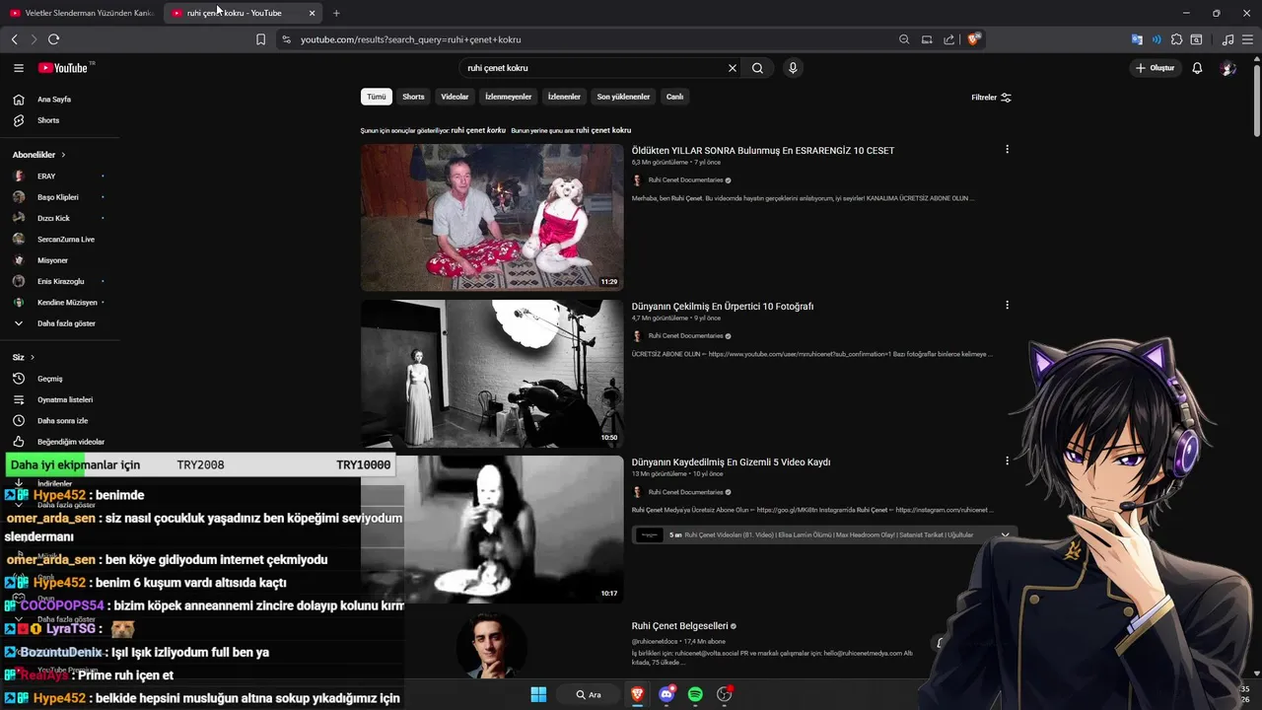Go to YouTube home via logo
The image size is (1262, 710).
pyautogui.click(x=64, y=68)
